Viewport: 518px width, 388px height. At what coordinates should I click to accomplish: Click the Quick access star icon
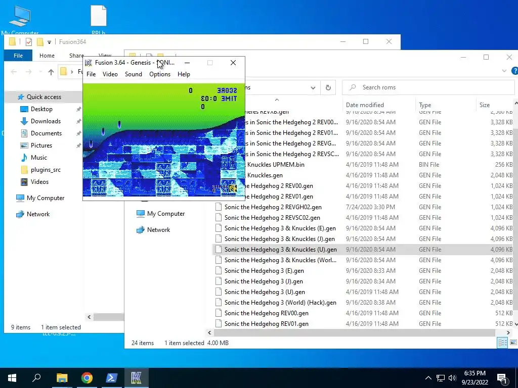21,97
